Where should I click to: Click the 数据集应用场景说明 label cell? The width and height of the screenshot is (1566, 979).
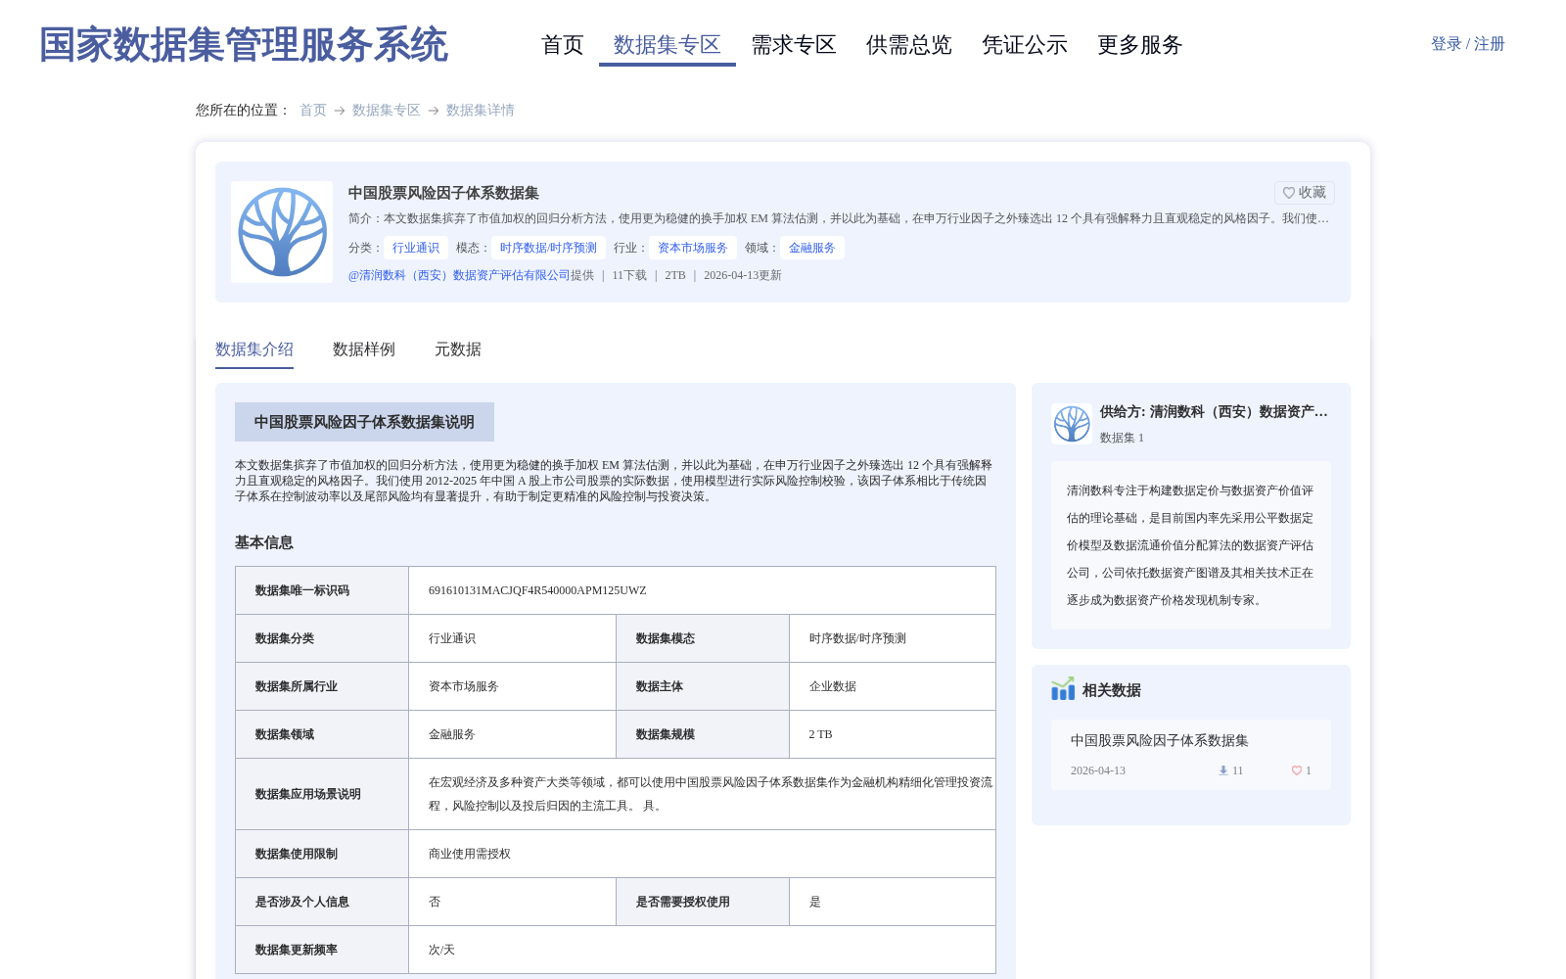tap(322, 794)
